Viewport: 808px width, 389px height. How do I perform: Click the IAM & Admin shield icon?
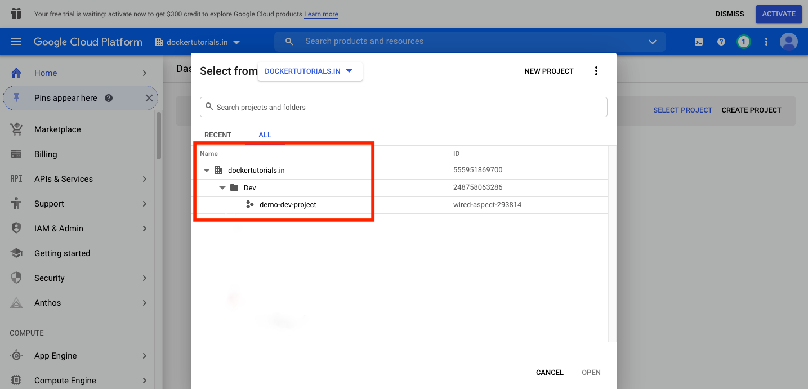tap(16, 229)
